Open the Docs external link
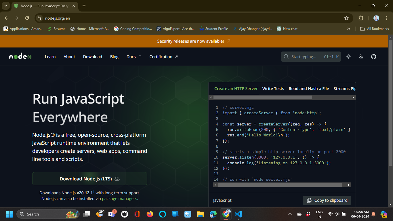Screen dimensions: 393x221 point(134,57)
